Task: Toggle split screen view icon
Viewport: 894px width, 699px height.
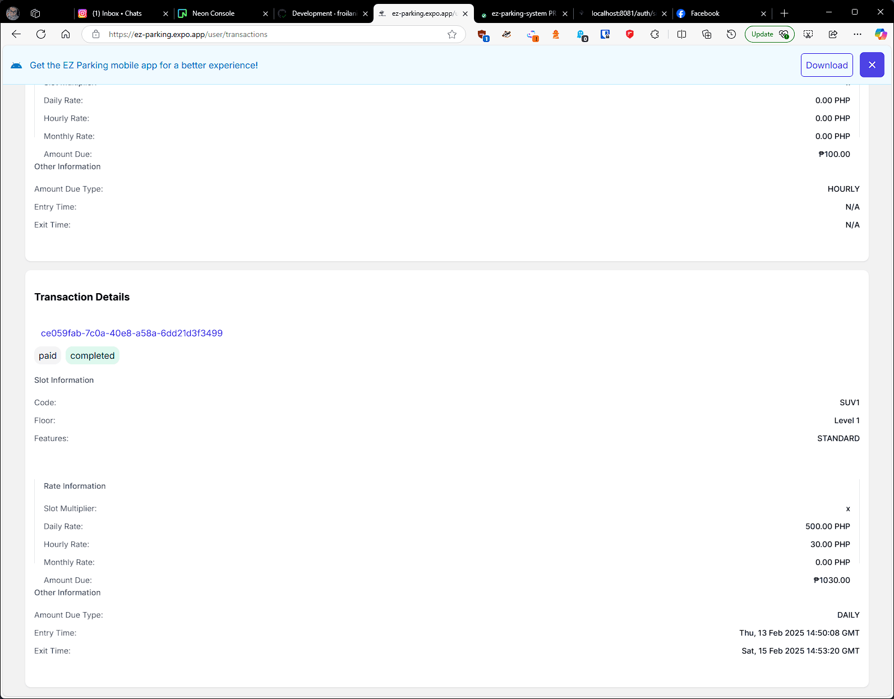Action: tap(681, 34)
